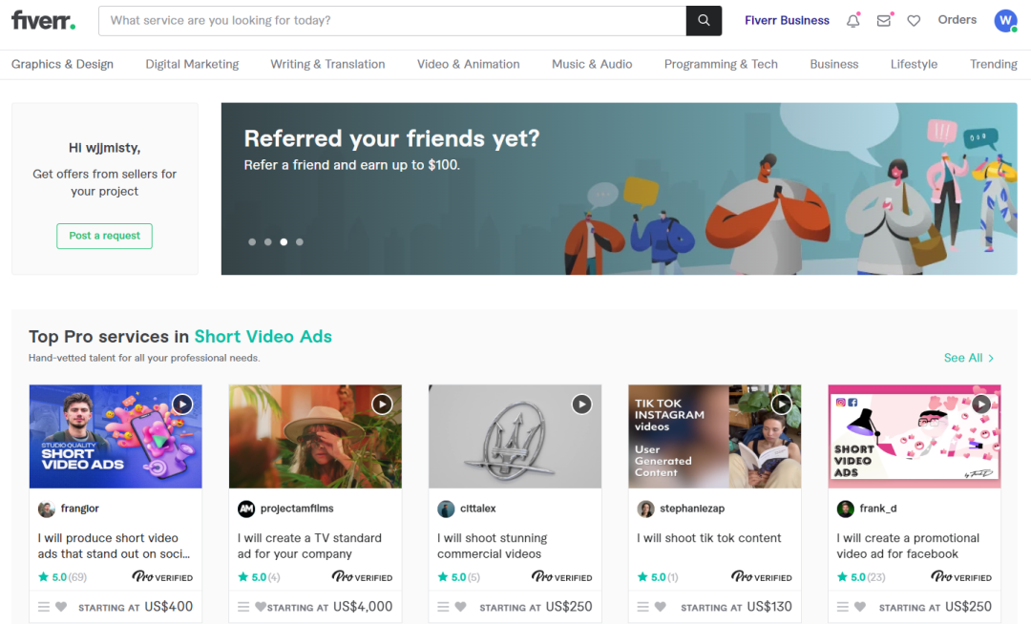Open Orders link
1031x624 pixels.
pyautogui.click(x=957, y=20)
